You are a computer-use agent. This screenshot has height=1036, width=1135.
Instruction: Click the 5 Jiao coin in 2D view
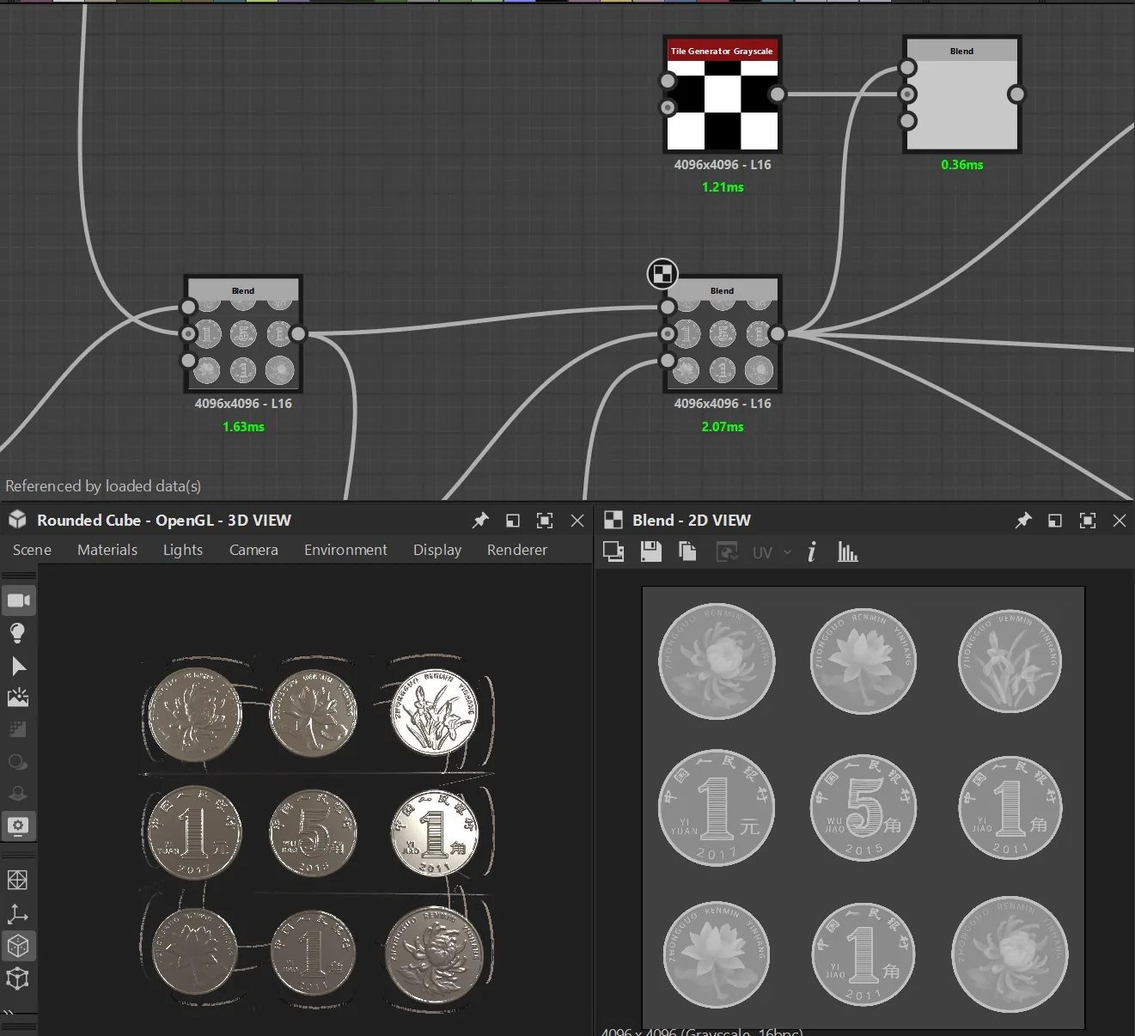[x=863, y=807]
